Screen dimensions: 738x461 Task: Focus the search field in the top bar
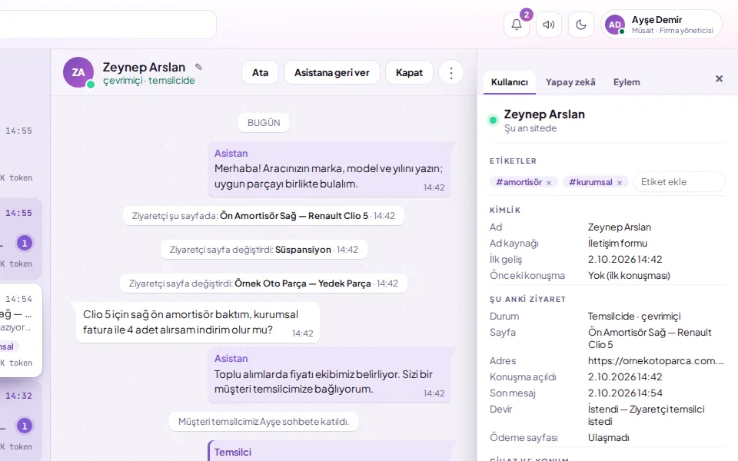click(x=108, y=25)
